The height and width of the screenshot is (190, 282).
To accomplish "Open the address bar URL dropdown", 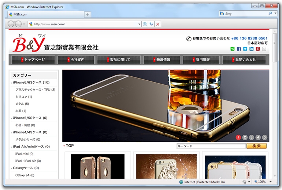I will click(x=139, y=24).
